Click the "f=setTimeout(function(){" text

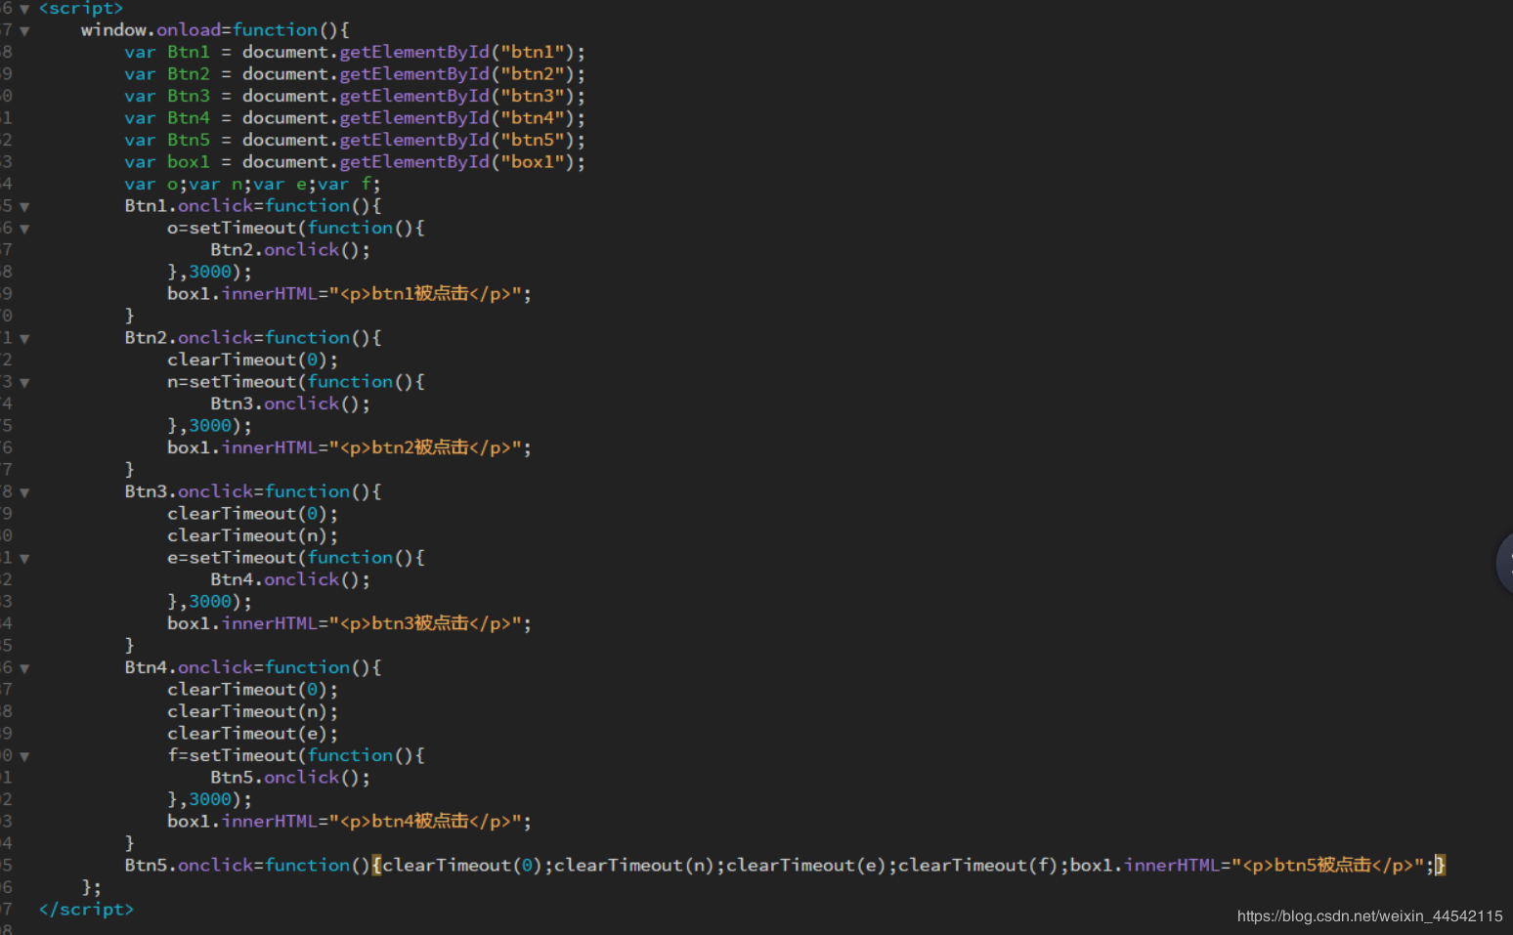point(296,755)
